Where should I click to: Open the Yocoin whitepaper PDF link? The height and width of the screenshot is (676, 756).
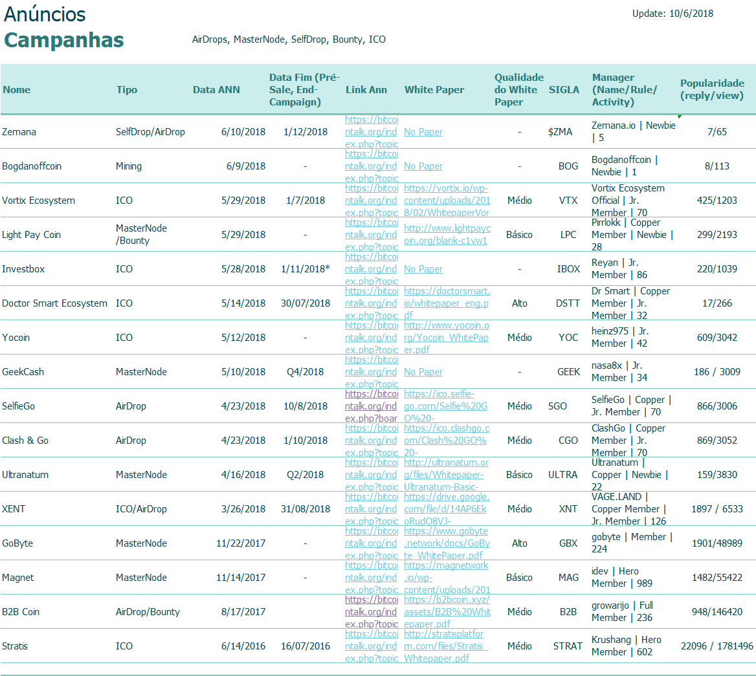tap(447, 337)
